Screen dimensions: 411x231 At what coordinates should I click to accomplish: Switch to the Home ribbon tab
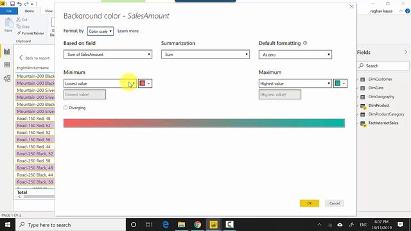(29, 11)
